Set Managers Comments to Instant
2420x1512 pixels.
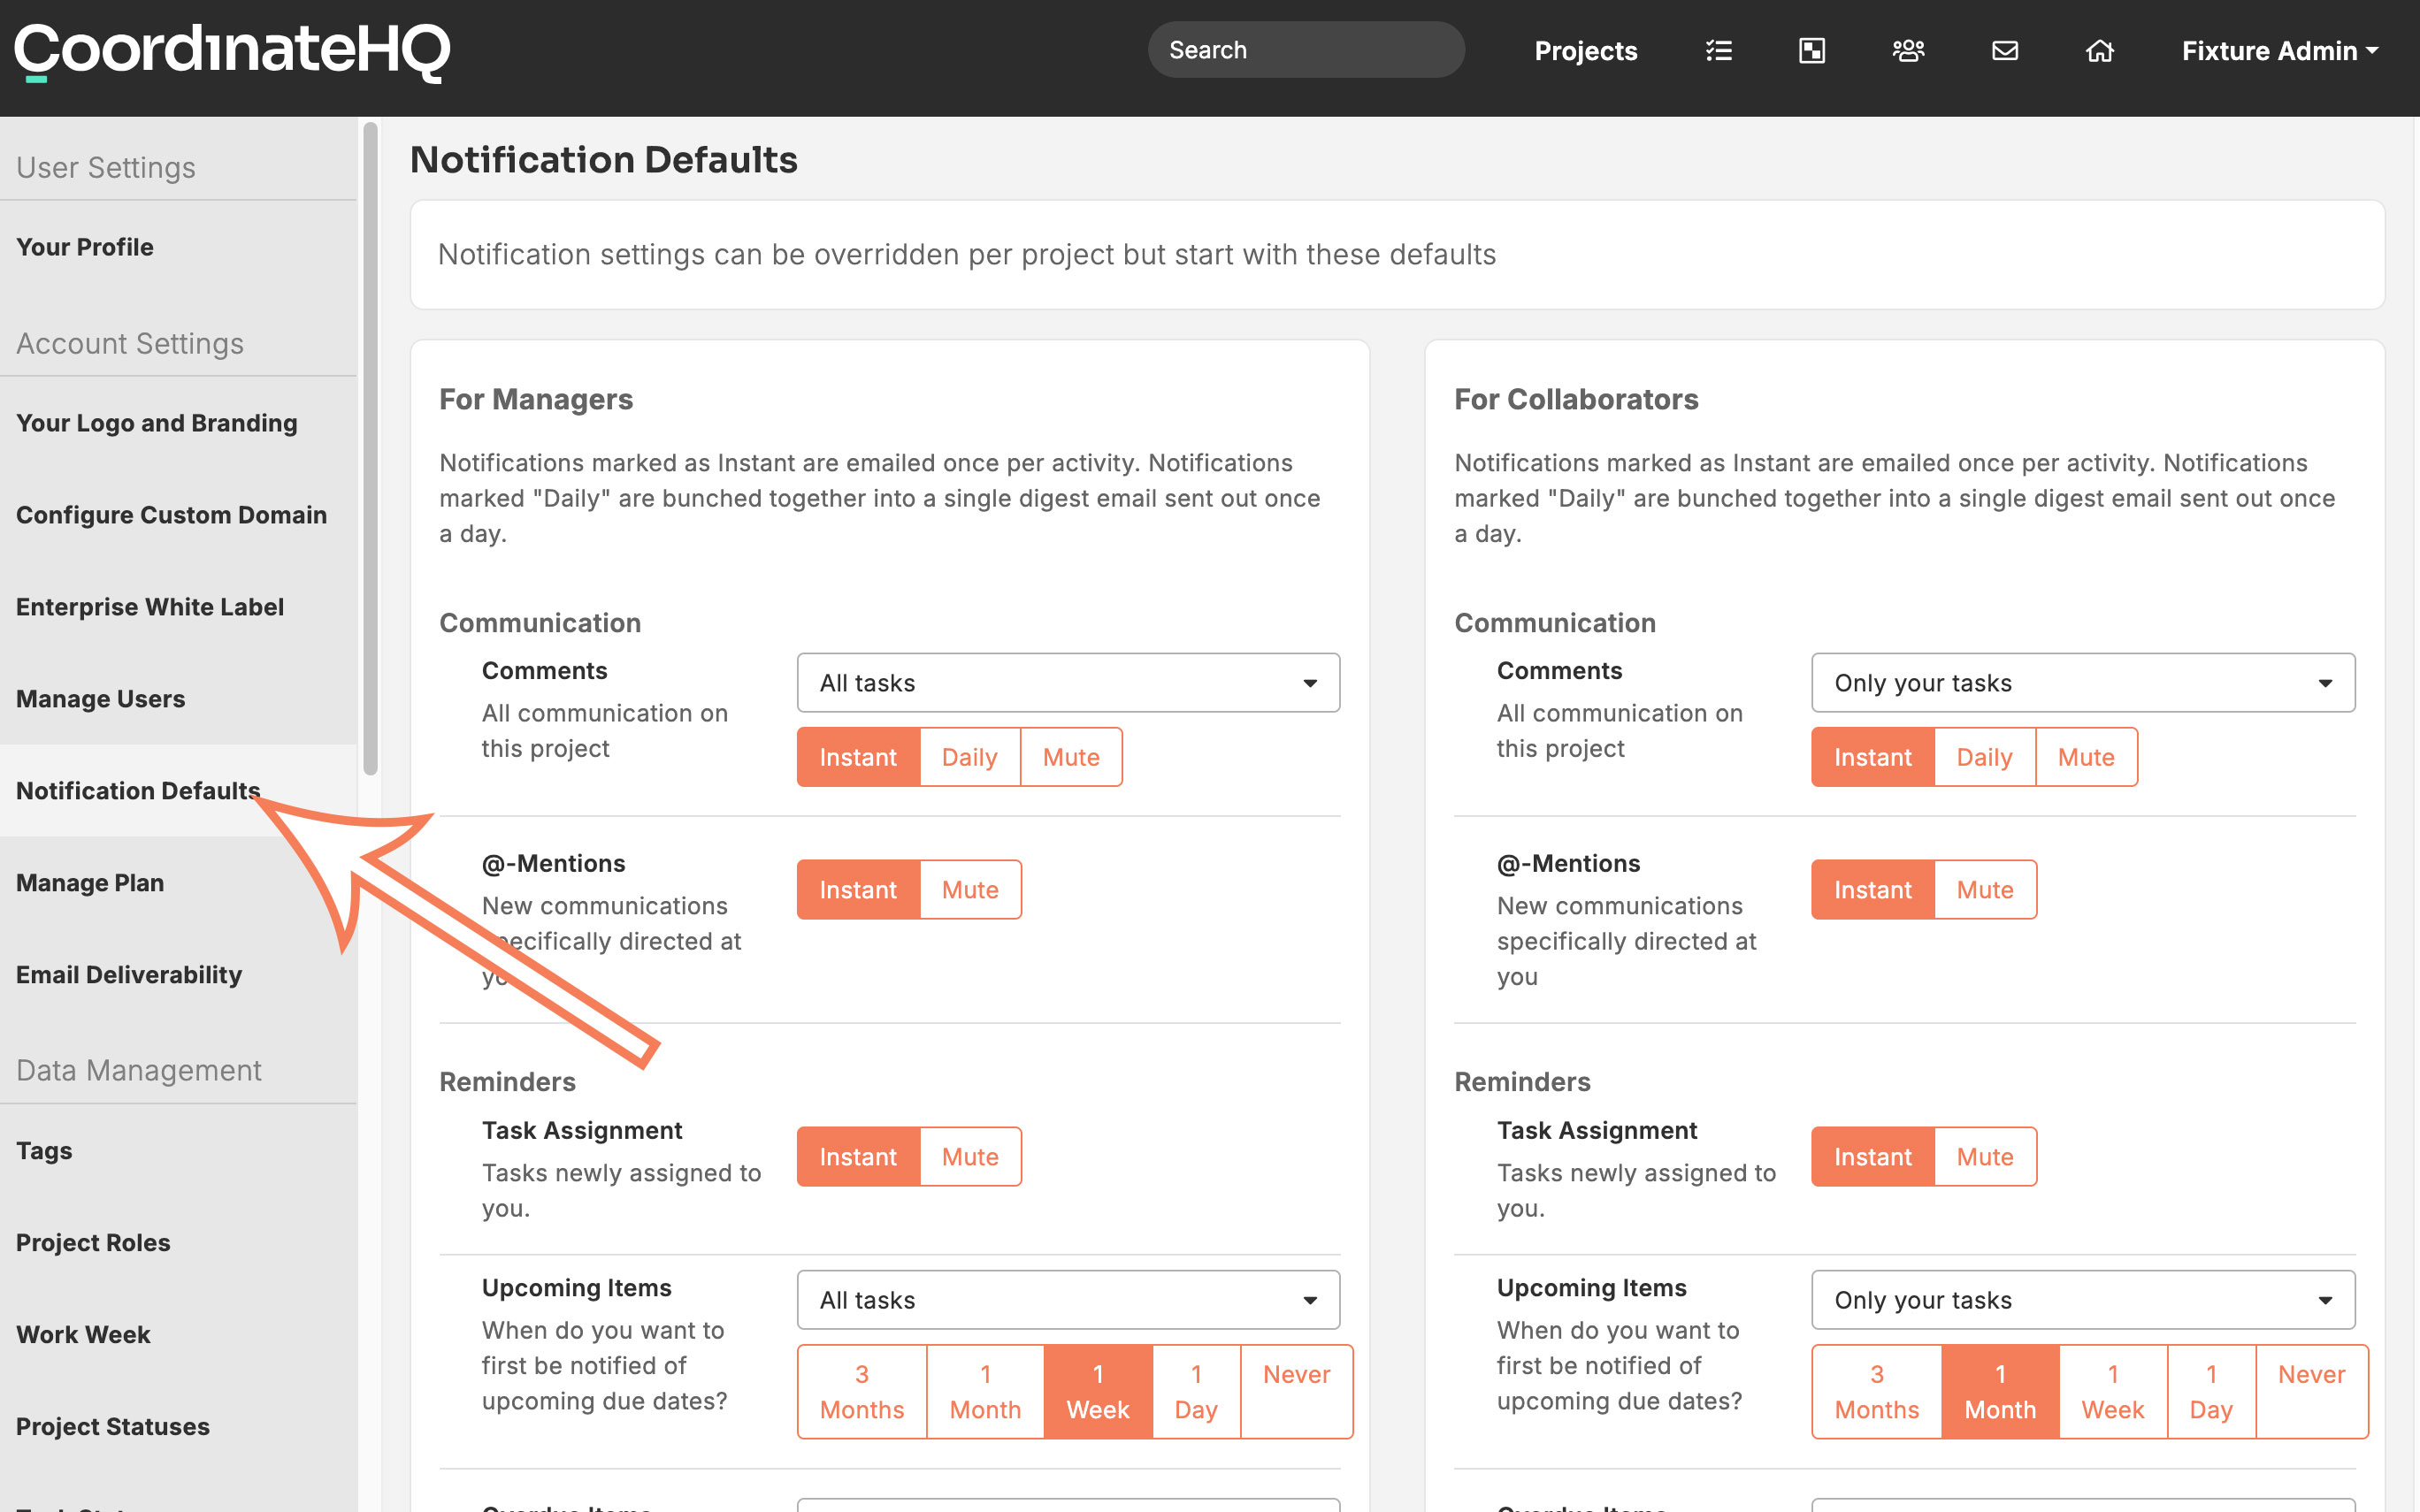[x=858, y=757]
